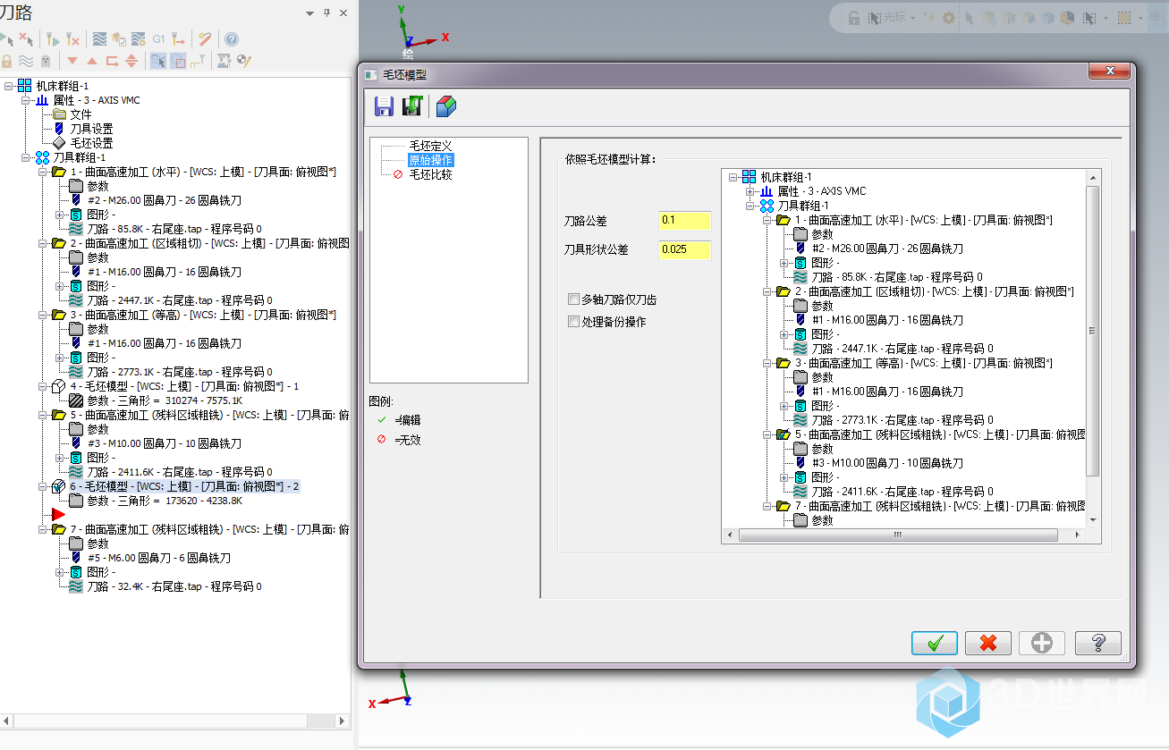
Task: Select 刀具设置 in left tree
Action: [91, 129]
